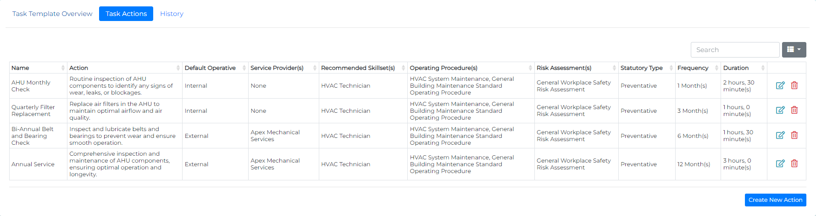Edit the Bi-Annual Belt and Bearing Check
The width and height of the screenshot is (816, 216).
(780, 135)
